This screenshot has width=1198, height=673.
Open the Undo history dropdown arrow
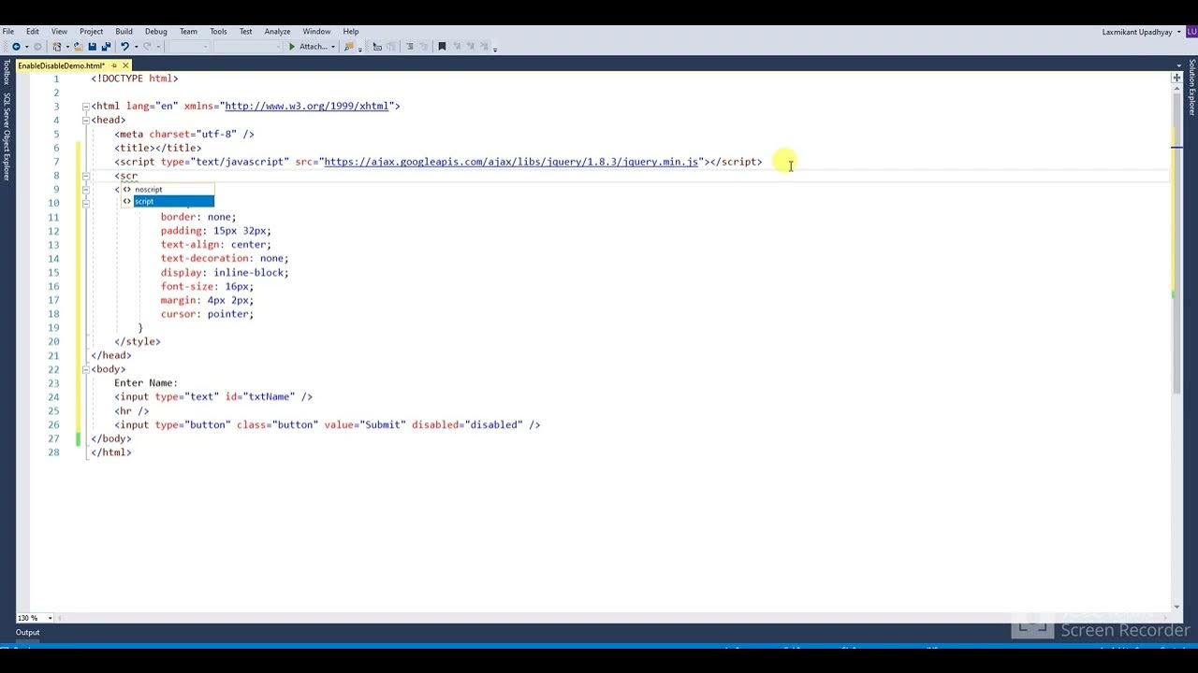(x=136, y=47)
